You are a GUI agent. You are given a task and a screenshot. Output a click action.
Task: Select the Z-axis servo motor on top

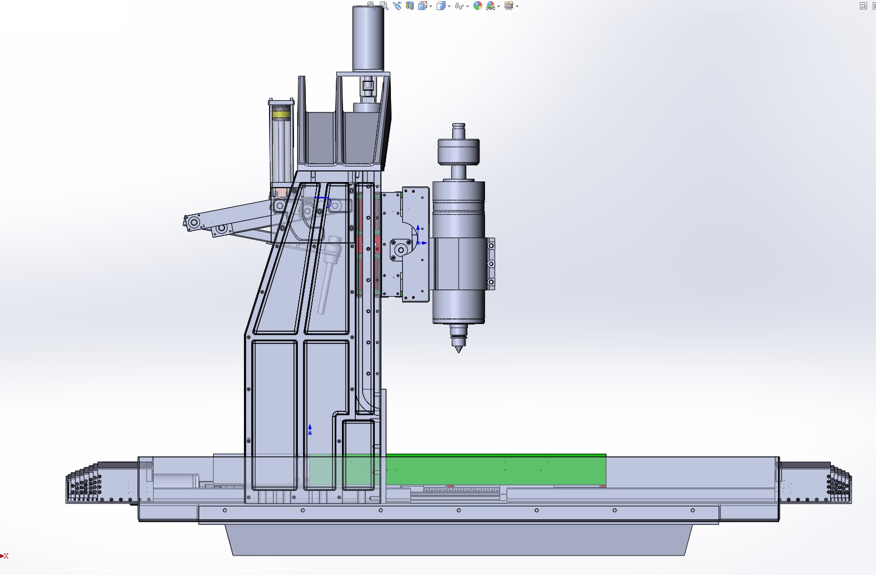368,37
